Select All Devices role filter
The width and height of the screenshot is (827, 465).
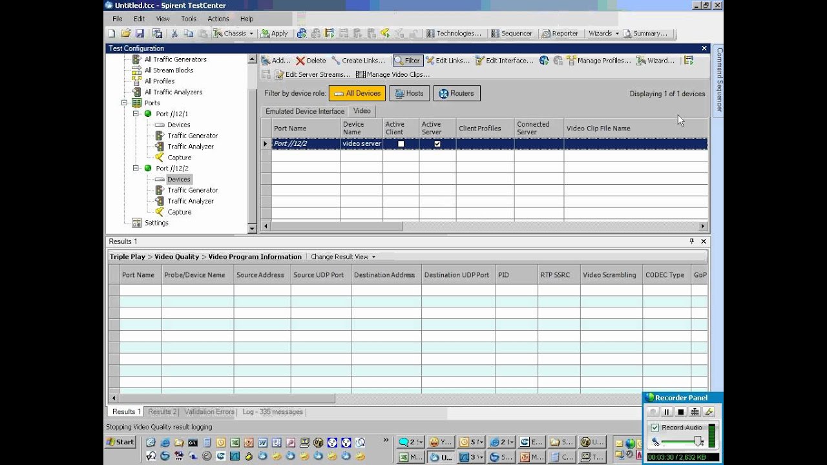(357, 94)
